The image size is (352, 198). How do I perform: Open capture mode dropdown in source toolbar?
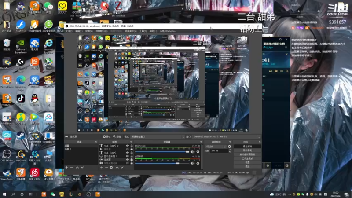click(x=158, y=136)
